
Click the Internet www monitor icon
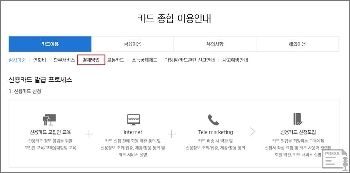[x=133, y=120]
